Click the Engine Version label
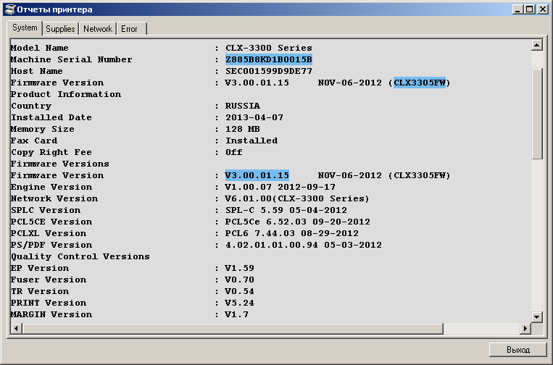This screenshot has height=365, width=553. click(51, 187)
